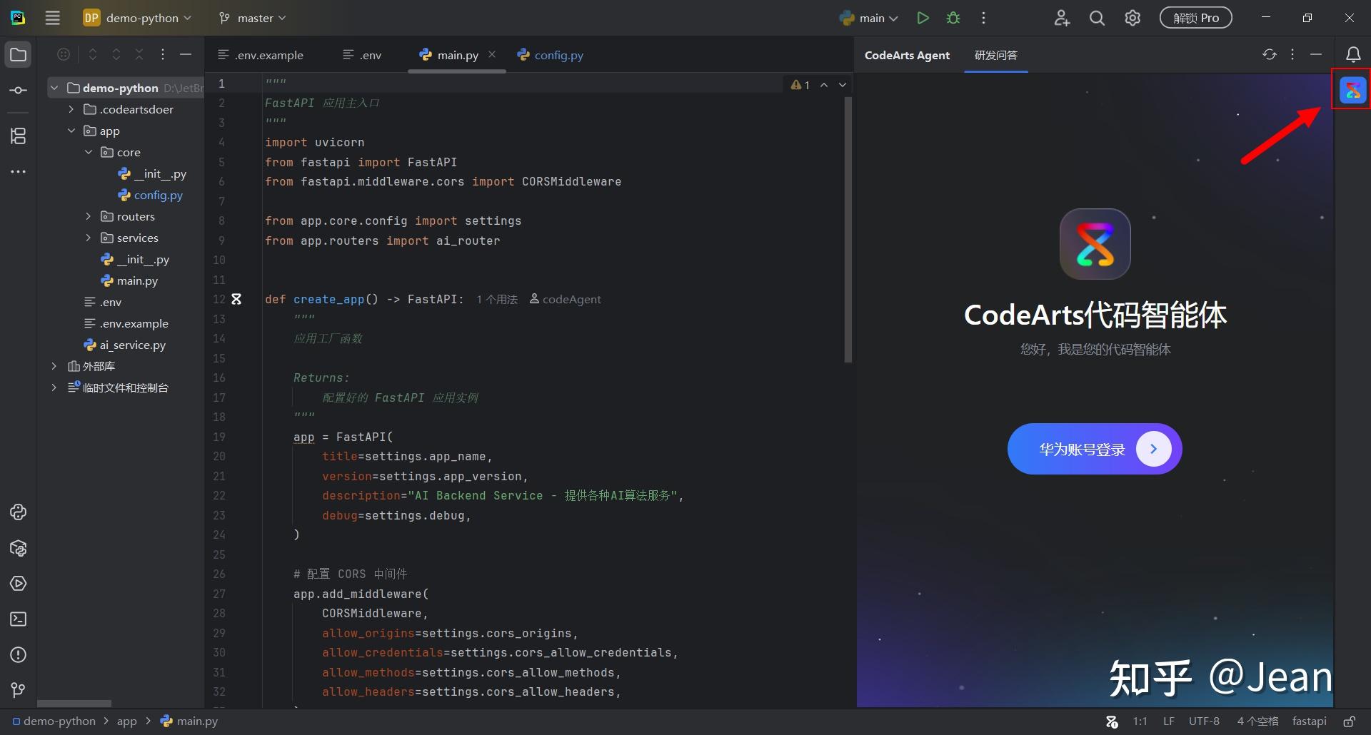Open CodeArts Agent sidebar icon

[1352, 91]
